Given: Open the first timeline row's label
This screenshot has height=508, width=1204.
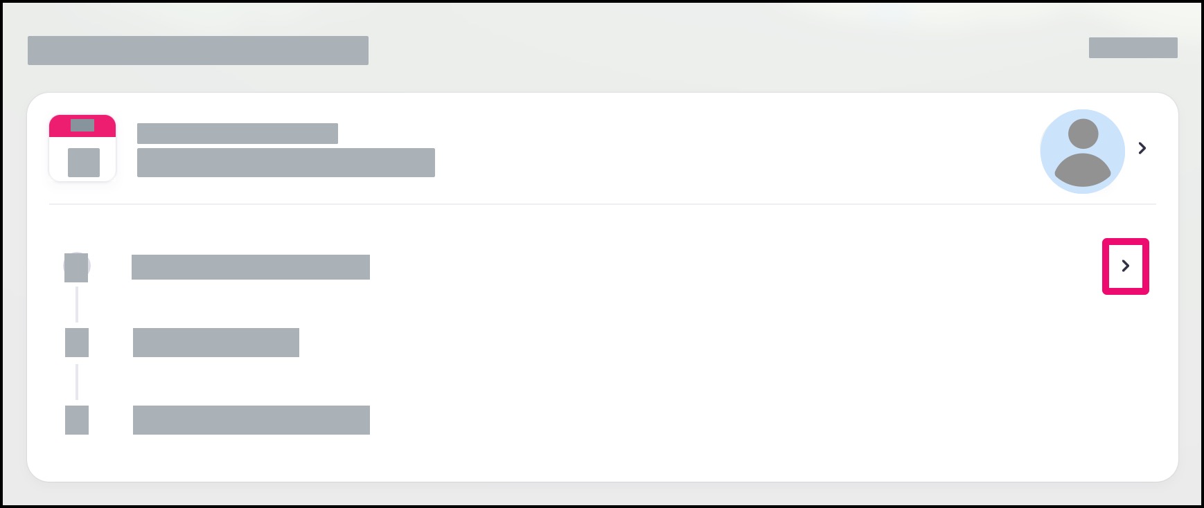Looking at the screenshot, I should coord(251,267).
